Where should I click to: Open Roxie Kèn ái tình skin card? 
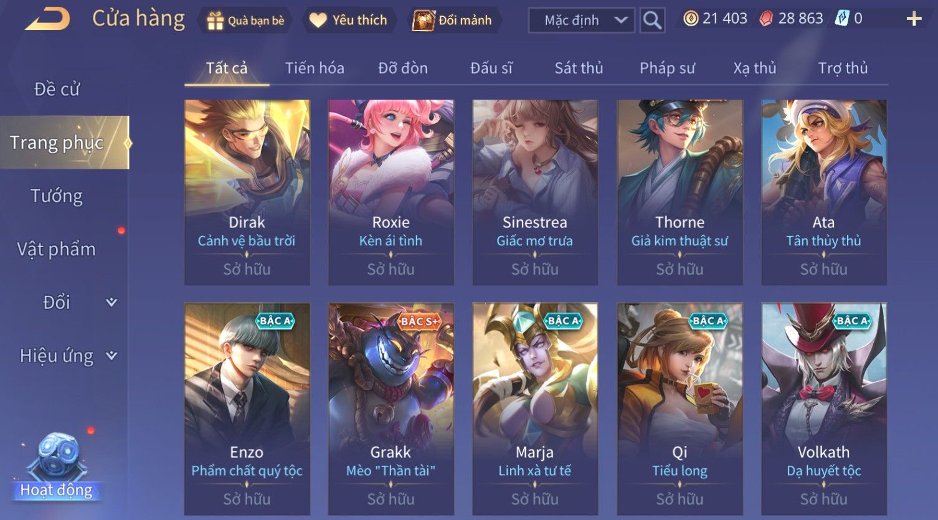(391, 192)
